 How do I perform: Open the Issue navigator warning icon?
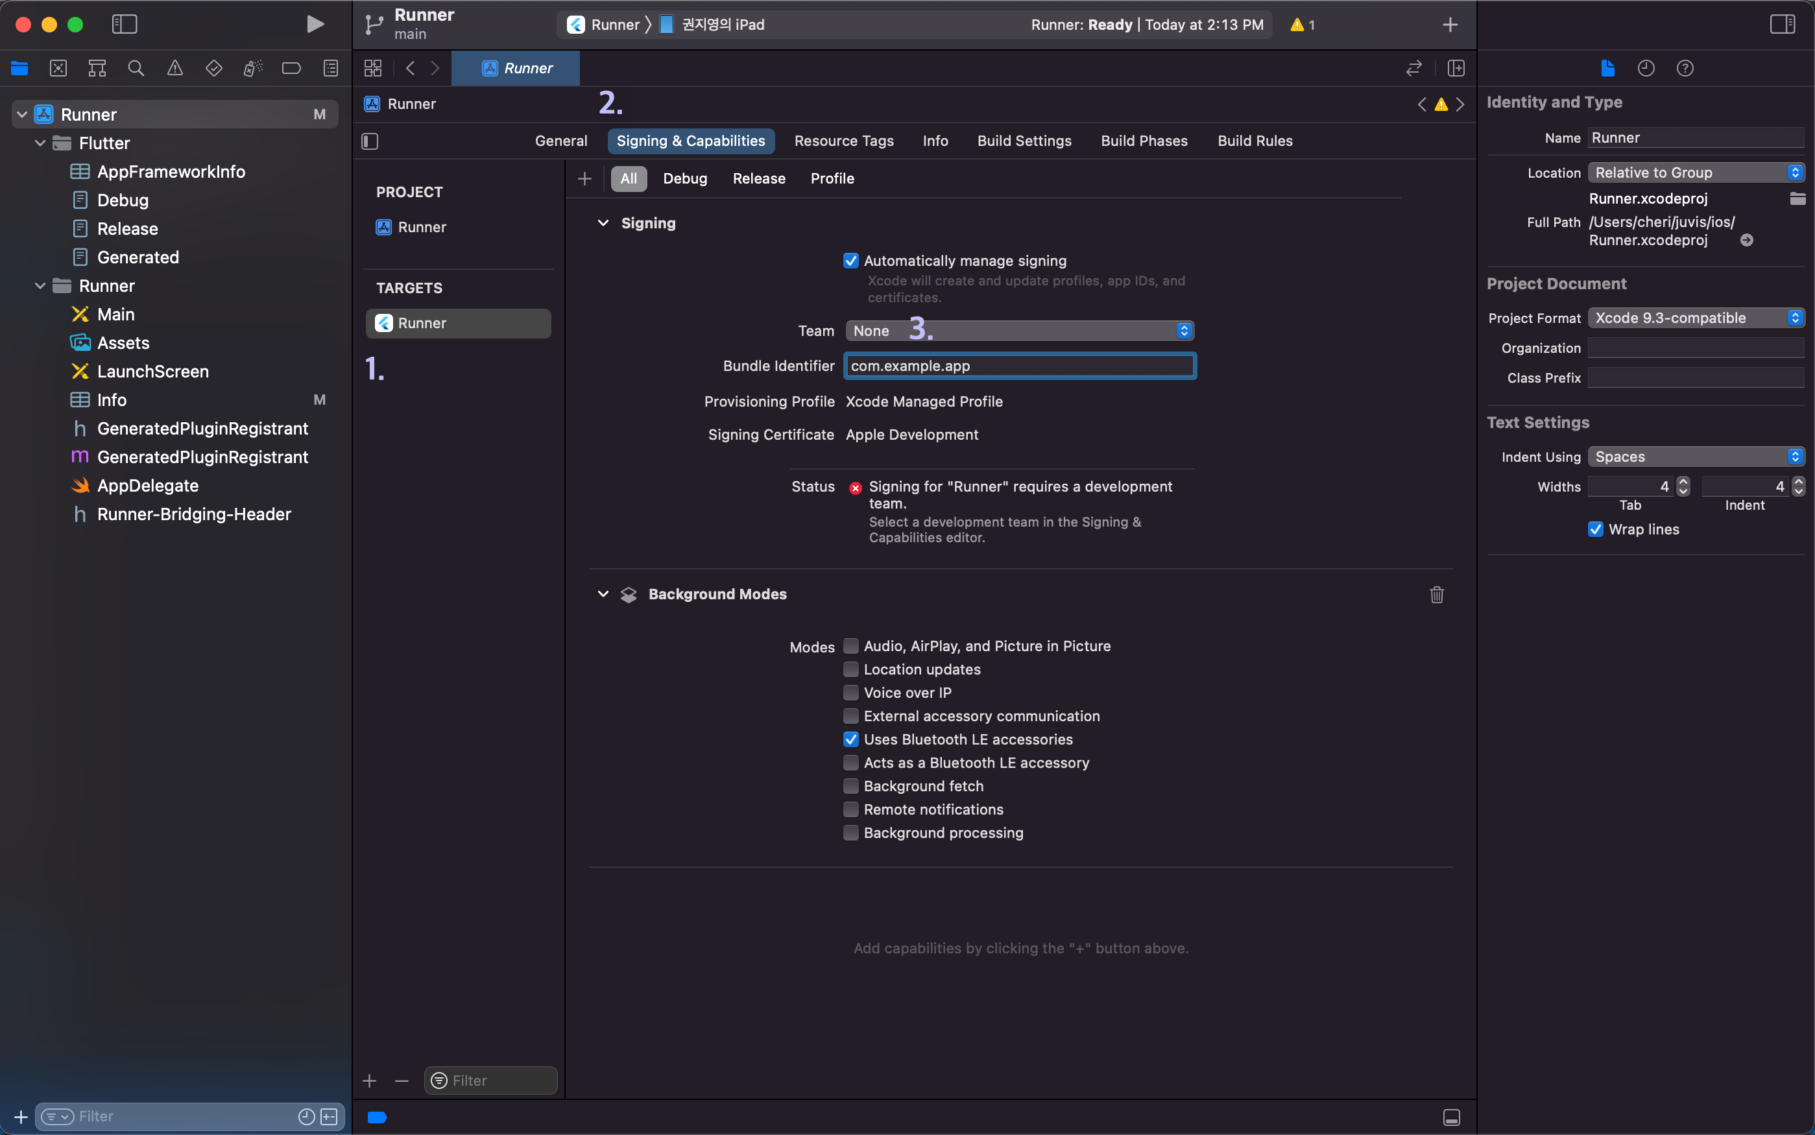tap(175, 68)
